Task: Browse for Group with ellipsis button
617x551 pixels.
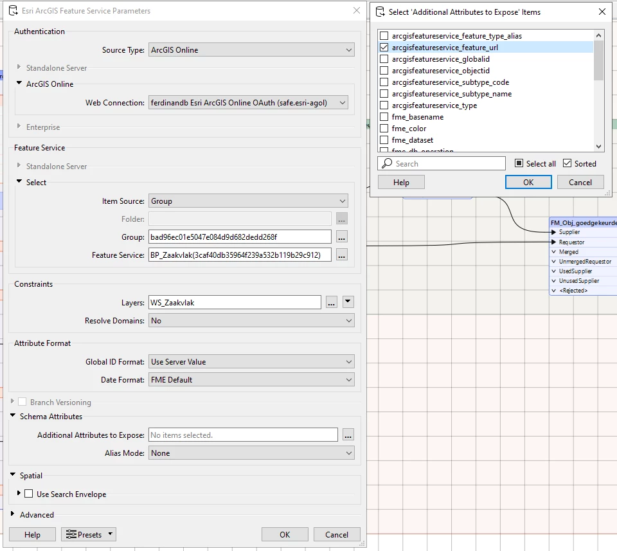Action: click(x=341, y=237)
